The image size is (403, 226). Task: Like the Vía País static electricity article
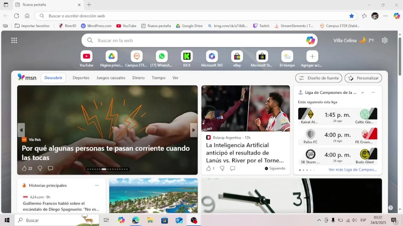(24, 168)
